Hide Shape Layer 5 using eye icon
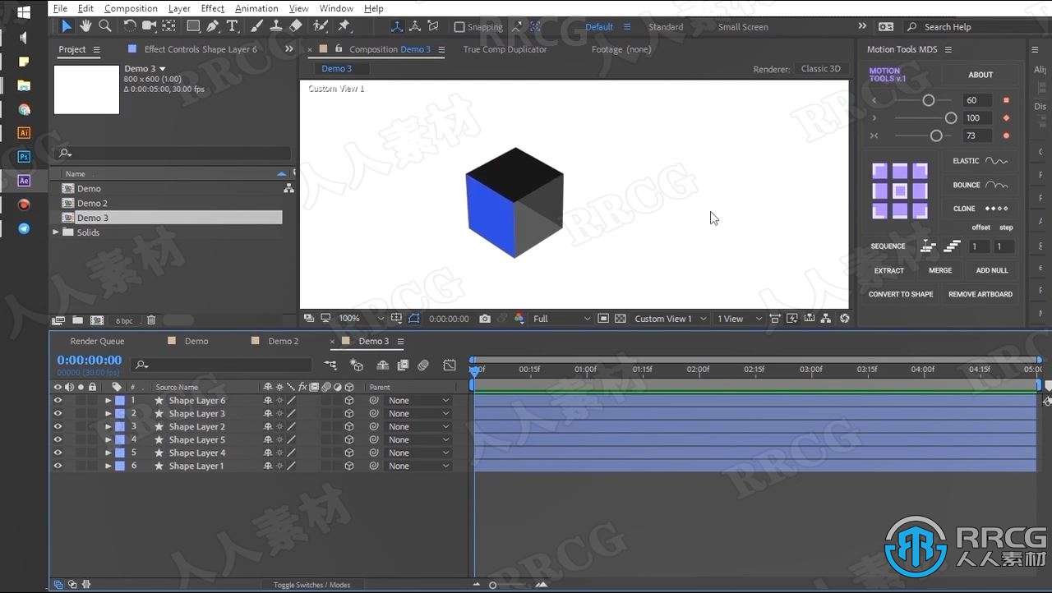Screen dimensions: 1052x593 58,440
